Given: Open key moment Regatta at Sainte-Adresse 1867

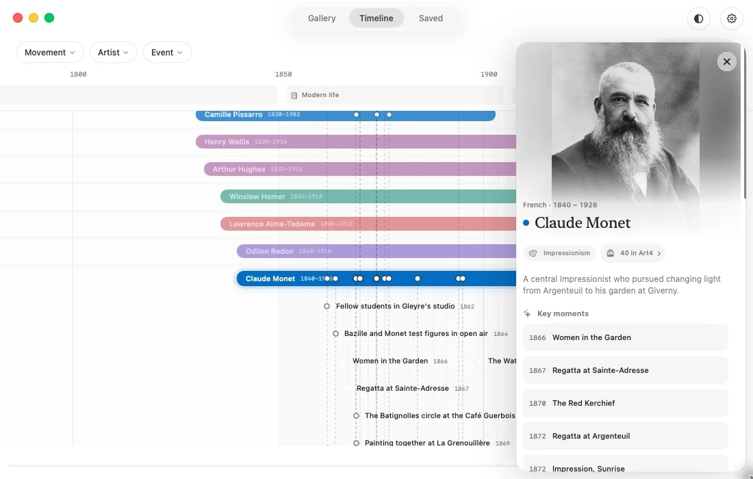Looking at the screenshot, I should [x=625, y=370].
